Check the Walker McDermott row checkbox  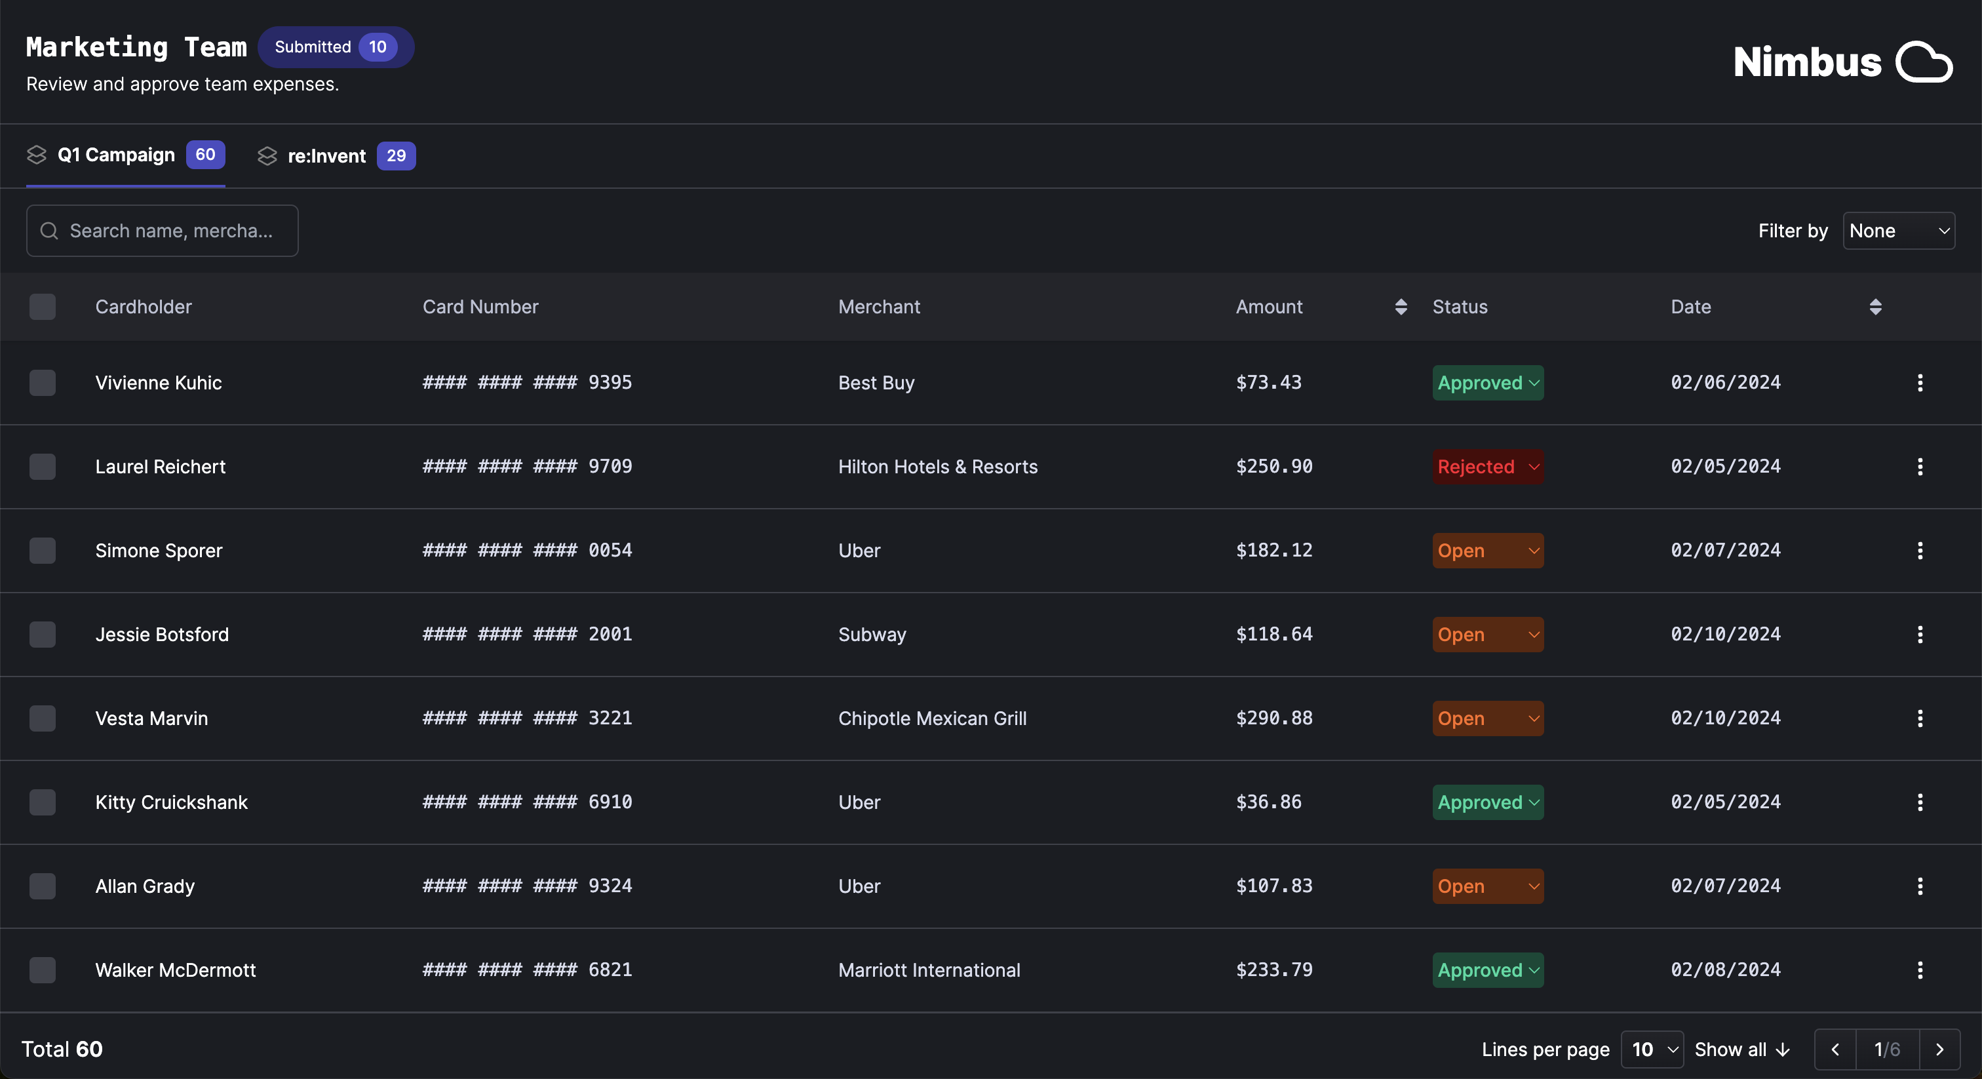point(43,970)
